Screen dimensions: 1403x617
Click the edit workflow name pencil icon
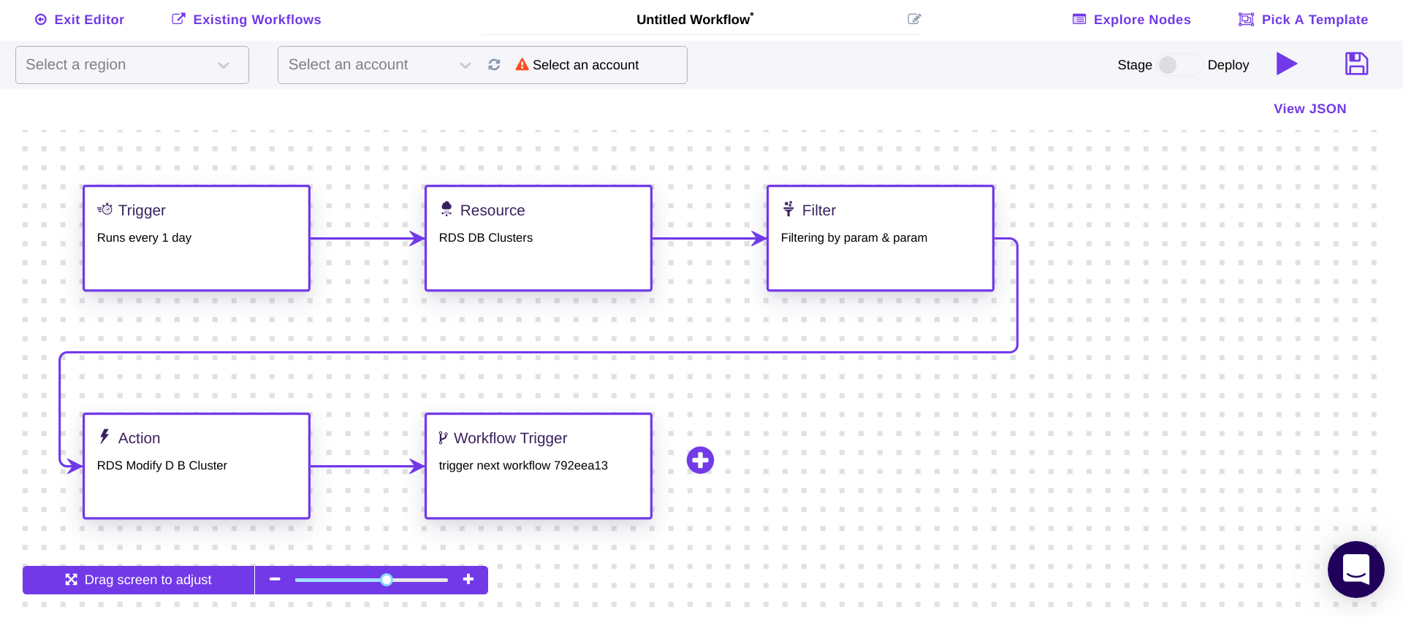(914, 19)
